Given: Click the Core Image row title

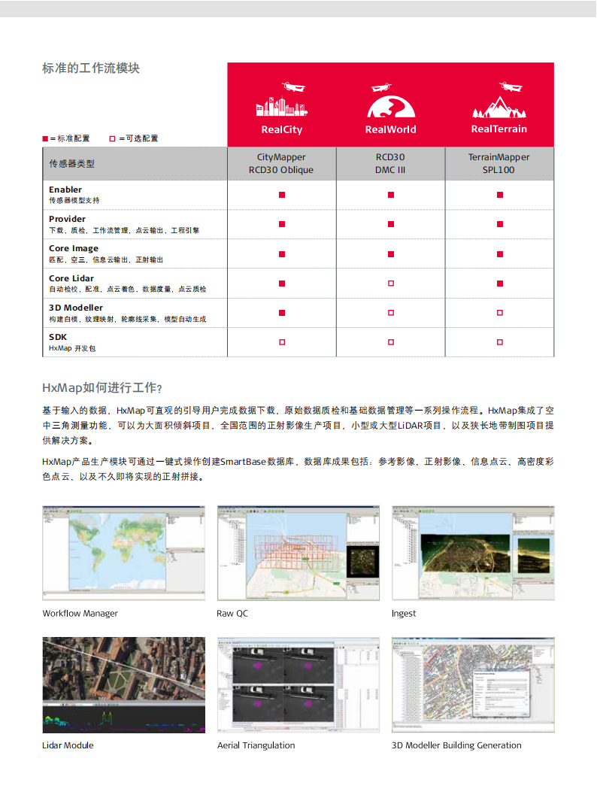Looking at the screenshot, I should point(74,248).
